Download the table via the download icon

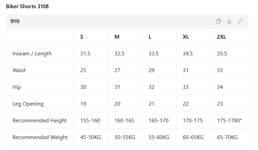229,21
